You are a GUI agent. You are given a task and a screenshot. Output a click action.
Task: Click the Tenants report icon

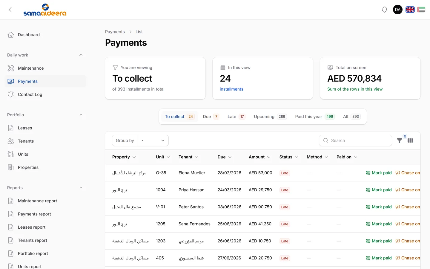pos(11,240)
